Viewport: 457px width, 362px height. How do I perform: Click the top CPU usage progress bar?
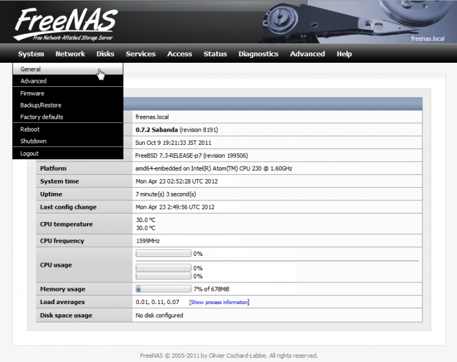coord(164,253)
